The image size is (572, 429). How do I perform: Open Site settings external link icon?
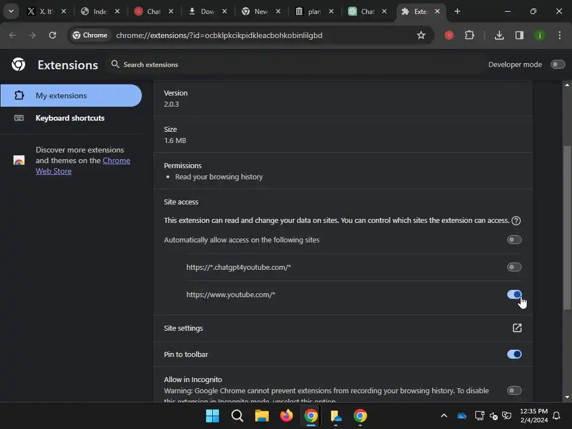pos(517,327)
